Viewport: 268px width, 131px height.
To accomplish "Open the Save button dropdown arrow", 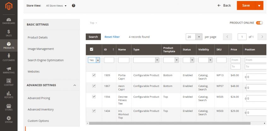I will [259, 6].
